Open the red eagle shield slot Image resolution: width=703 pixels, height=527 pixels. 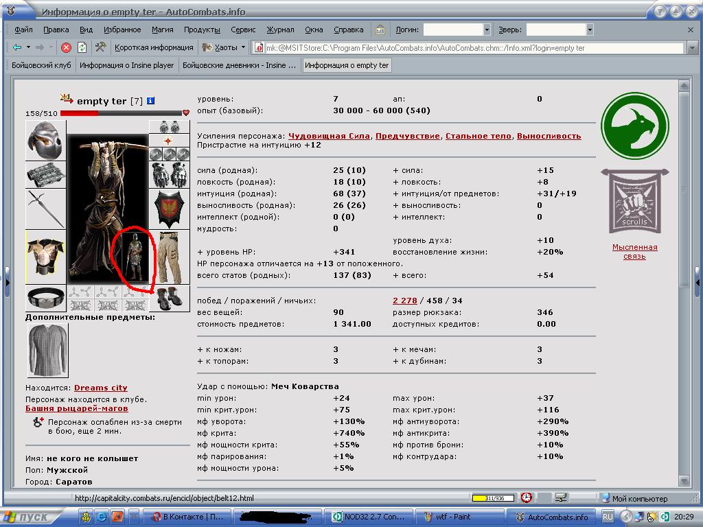point(169,209)
